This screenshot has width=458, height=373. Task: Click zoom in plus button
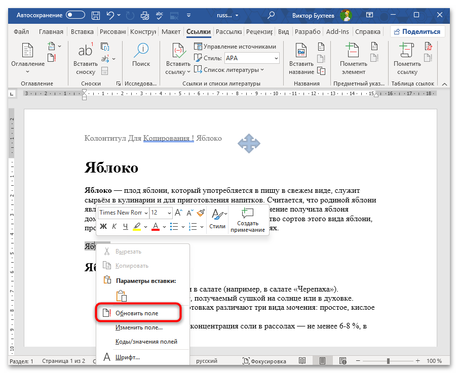tap(417, 361)
